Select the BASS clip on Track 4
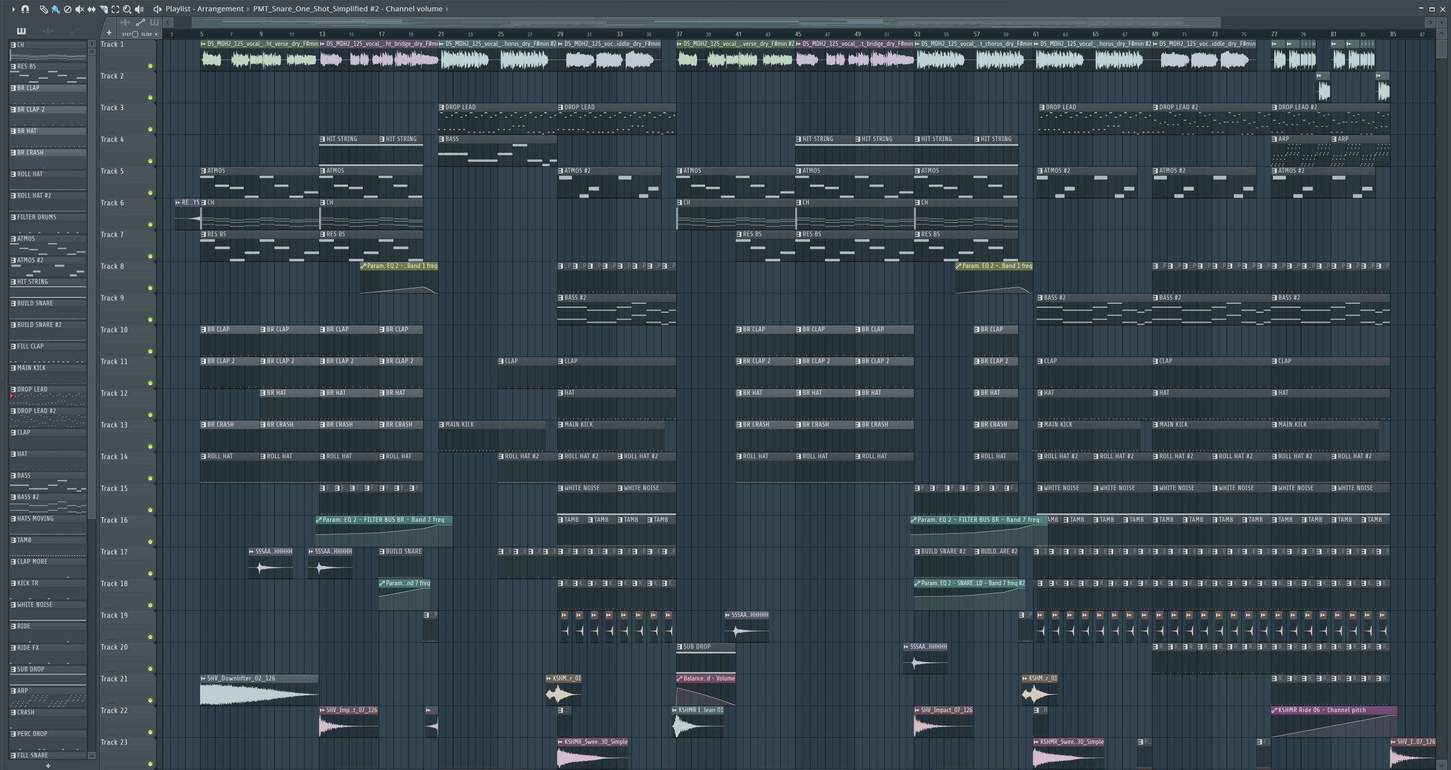Viewport: 1451px width, 770px height. pyautogui.click(x=498, y=150)
